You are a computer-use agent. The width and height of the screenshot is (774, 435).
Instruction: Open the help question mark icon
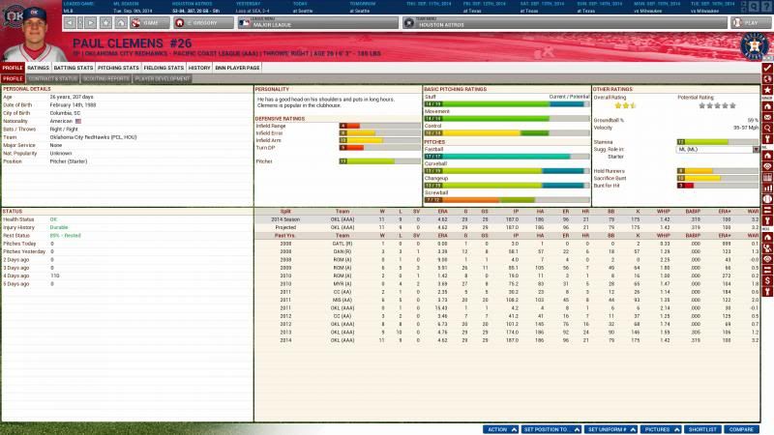[766, 7]
